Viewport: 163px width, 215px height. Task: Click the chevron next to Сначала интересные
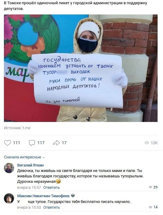[x=44, y=157]
